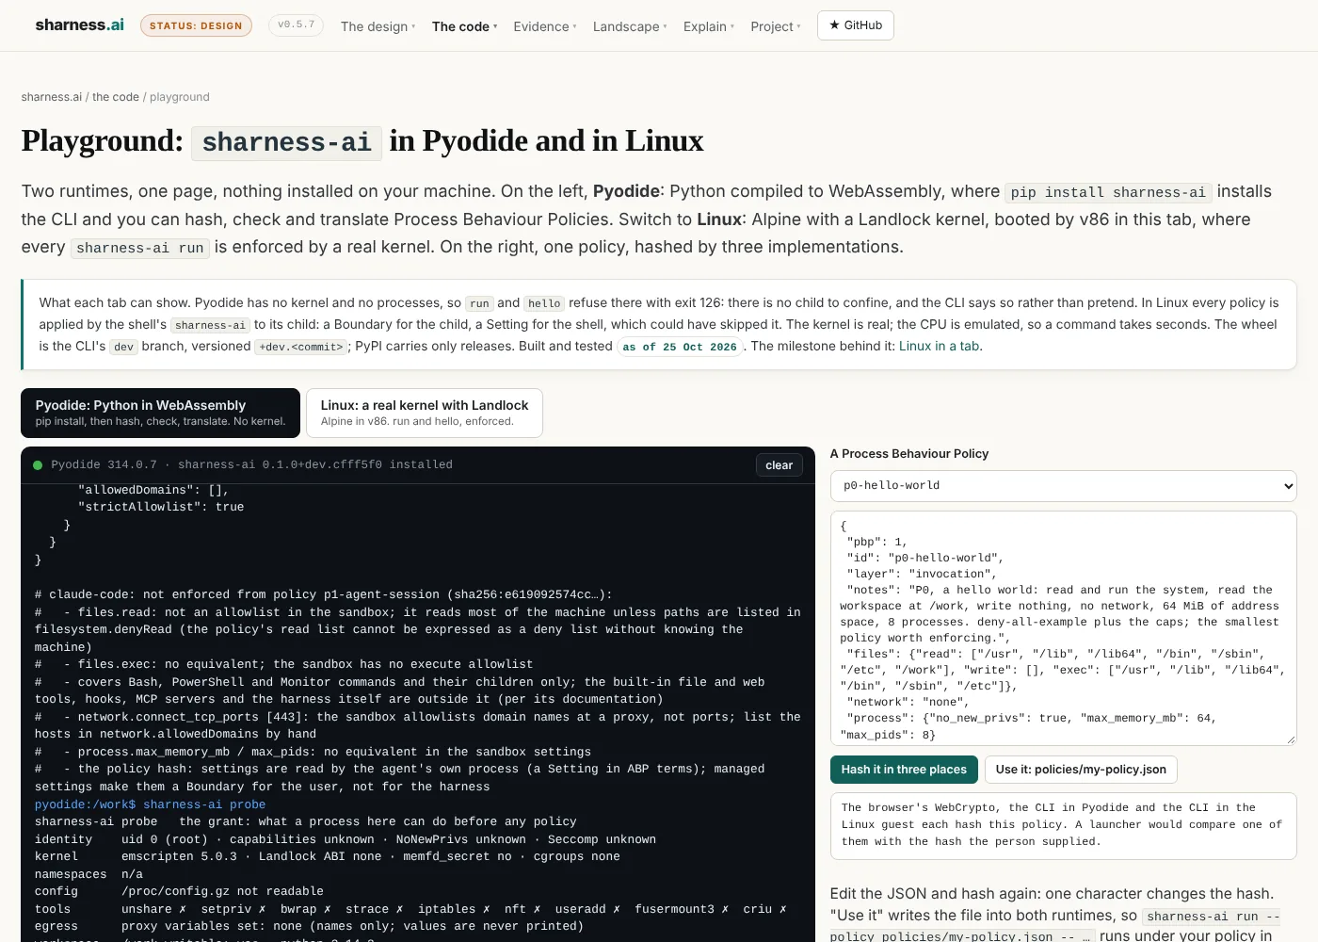Click Use it: policies/my-policy.json button
The height and width of the screenshot is (942, 1318).
(1081, 770)
